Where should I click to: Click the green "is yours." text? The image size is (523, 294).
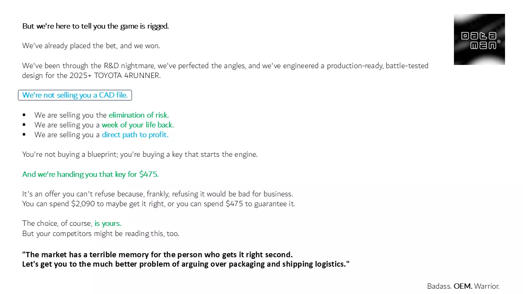[x=108, y=223]
